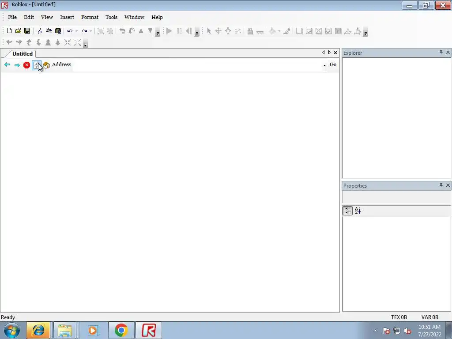Click the first rotate-left arrow icon
The image size is (452, 339).
tap(123, 31)
